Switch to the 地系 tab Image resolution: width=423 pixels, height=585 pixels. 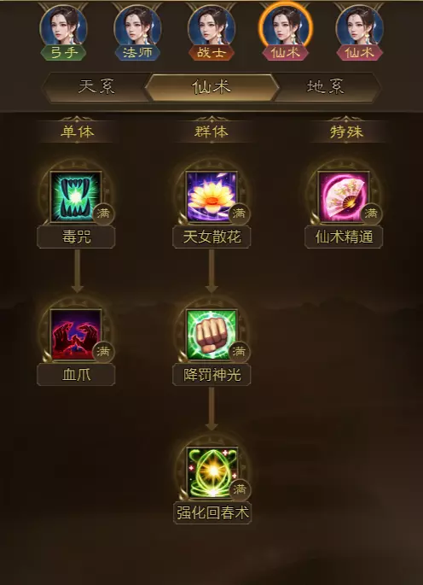[326, 87]
